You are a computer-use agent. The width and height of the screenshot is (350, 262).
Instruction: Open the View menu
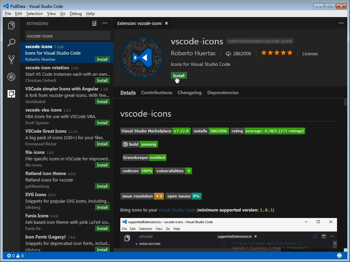click(x=51, y=14)
